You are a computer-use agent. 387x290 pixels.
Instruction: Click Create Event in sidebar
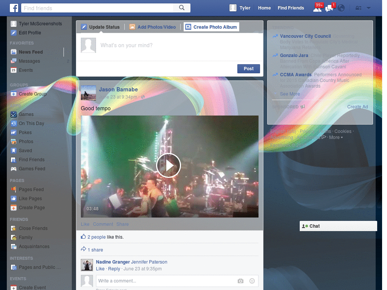click(32, 287)
